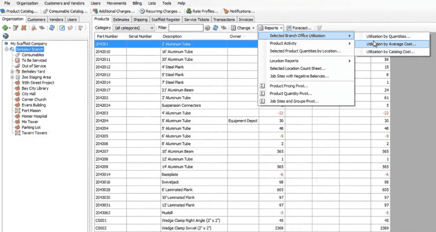The width and height of the screenshot is (436, 232).
Task: Click the refresh icon in Organization toolbar
Action: click(52, 28)
